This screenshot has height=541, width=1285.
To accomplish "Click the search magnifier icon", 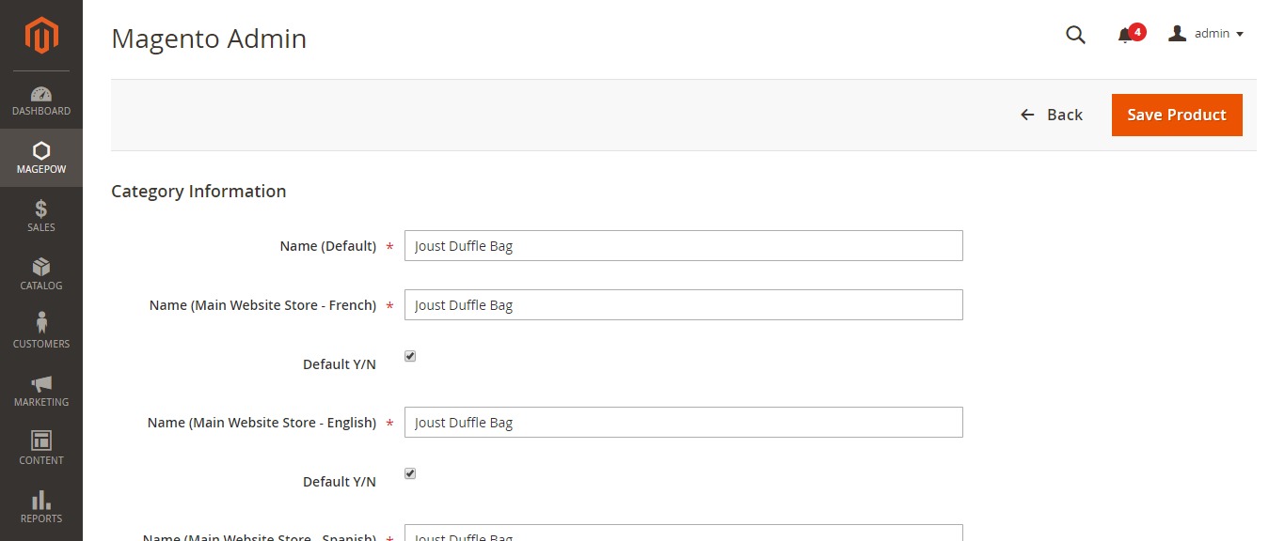I will pyautogui.click(x=1075, y=35).
